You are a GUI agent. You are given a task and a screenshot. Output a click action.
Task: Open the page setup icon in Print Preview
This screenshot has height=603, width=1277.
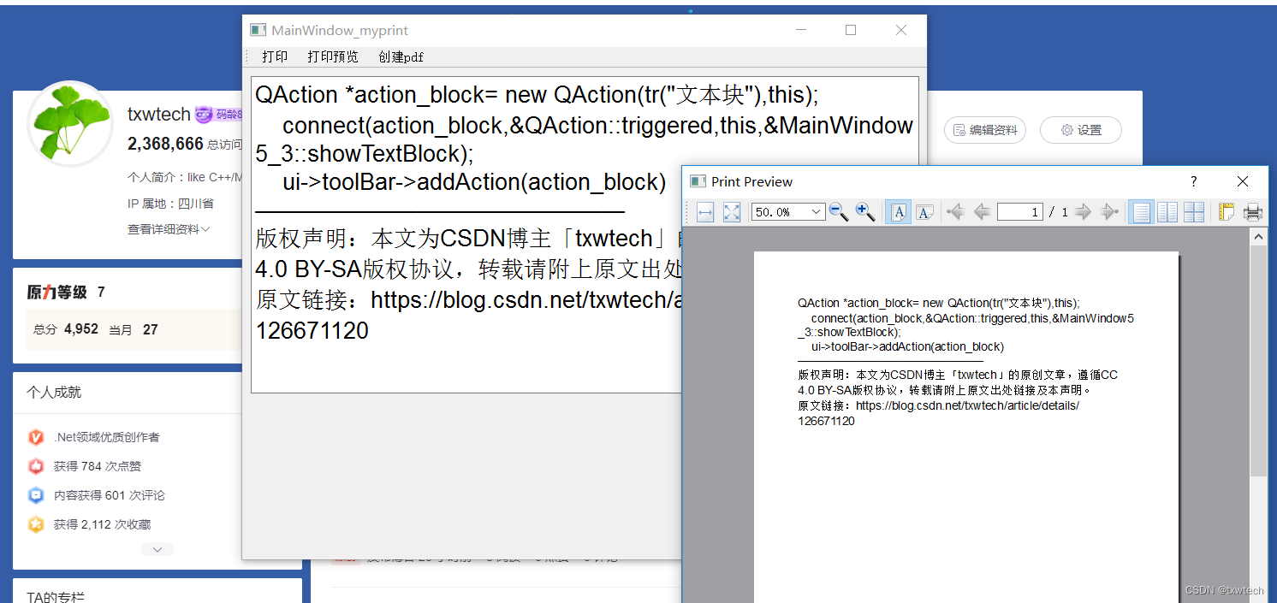click(1226, 211)
